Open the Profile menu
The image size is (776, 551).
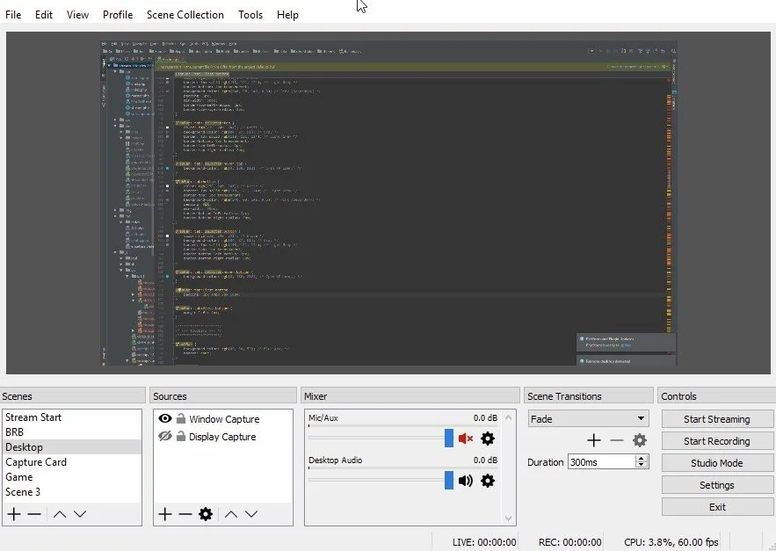click(x=118, y=15)
